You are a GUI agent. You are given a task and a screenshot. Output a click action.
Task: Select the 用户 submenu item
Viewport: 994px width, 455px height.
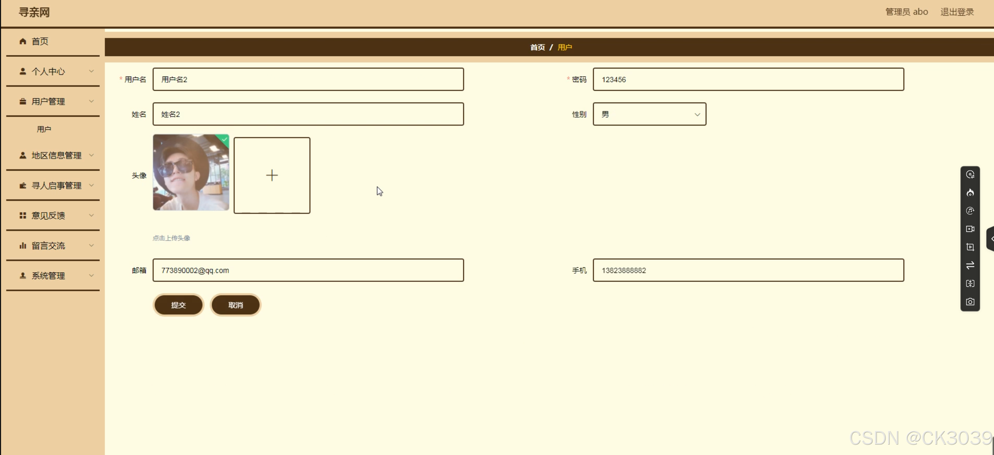[x=44, y=129]
